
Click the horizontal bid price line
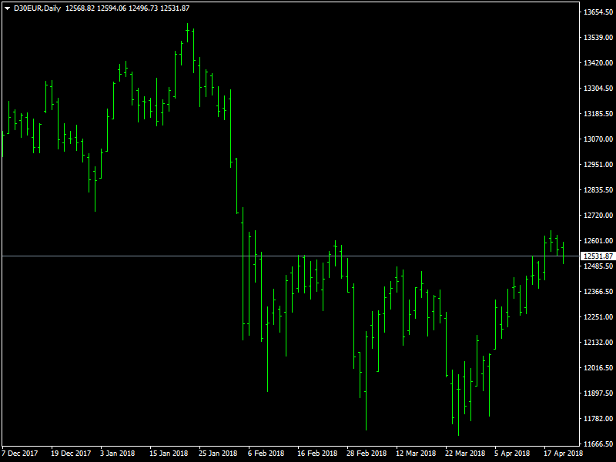pos(291,256)
